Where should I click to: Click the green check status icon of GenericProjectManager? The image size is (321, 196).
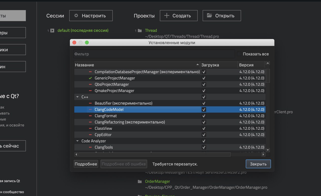(x=90, y=78)
